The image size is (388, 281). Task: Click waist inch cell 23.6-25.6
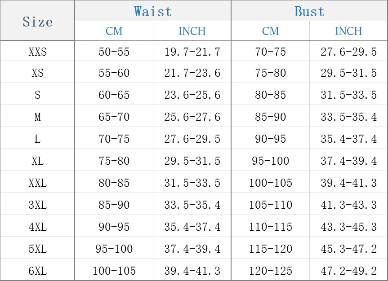tap(192, 95)
